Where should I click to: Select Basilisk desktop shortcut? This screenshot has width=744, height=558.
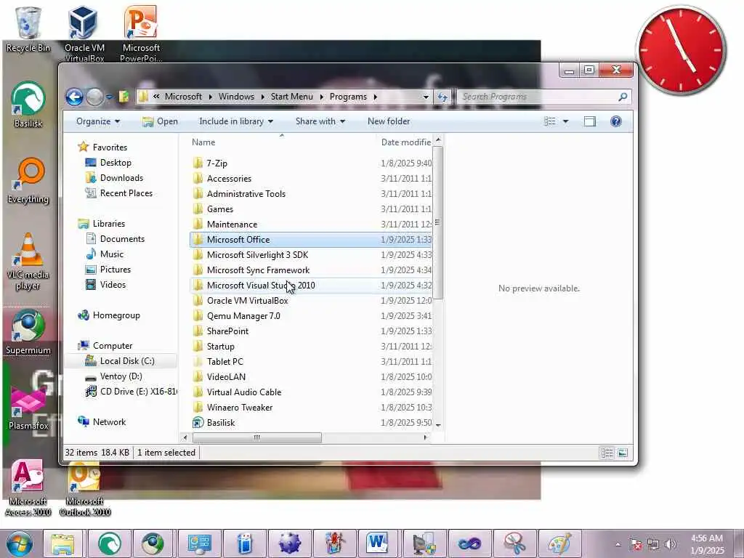[28, 105]
